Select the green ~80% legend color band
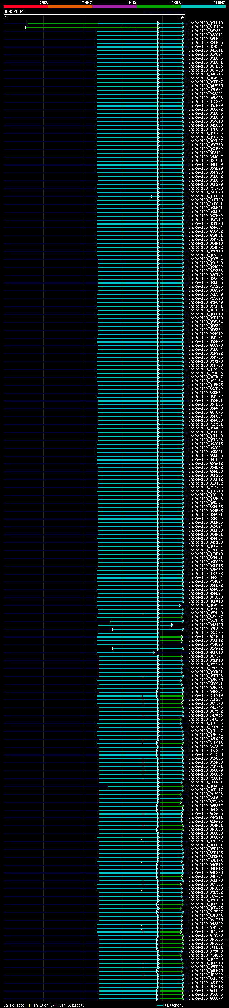 coord(159,6)
